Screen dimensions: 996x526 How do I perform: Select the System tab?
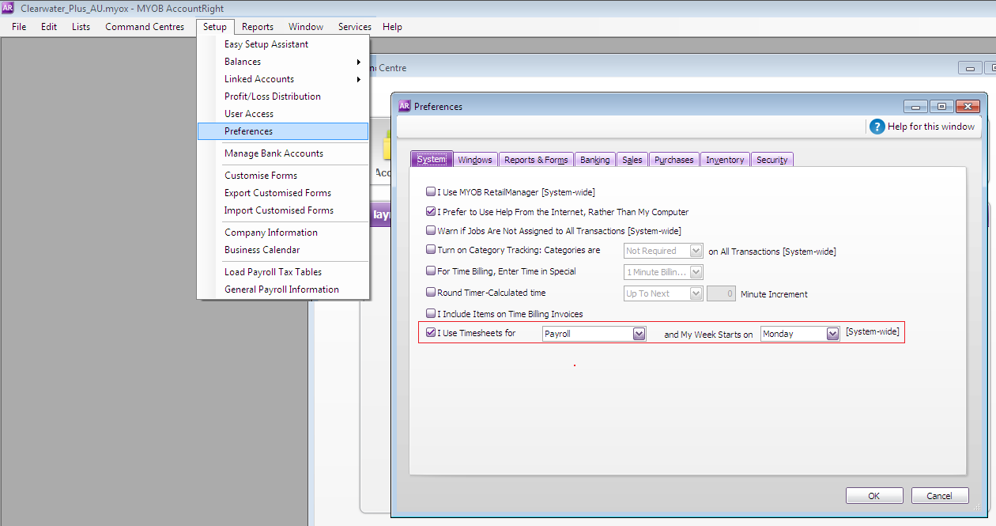coord(432,159)
